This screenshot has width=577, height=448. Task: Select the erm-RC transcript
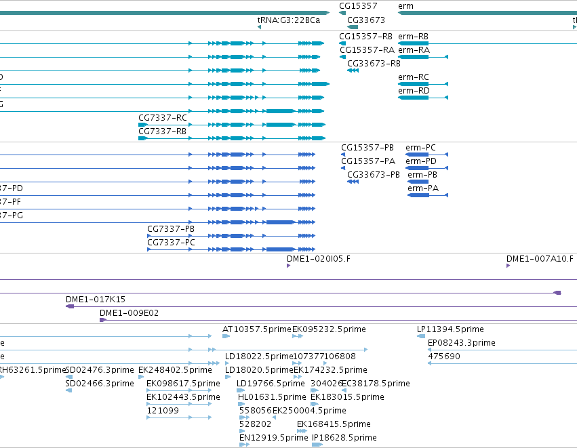[x=423, y=84]
